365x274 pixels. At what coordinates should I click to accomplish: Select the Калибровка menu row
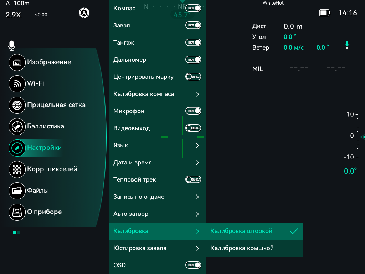click(x=158, y=231)
